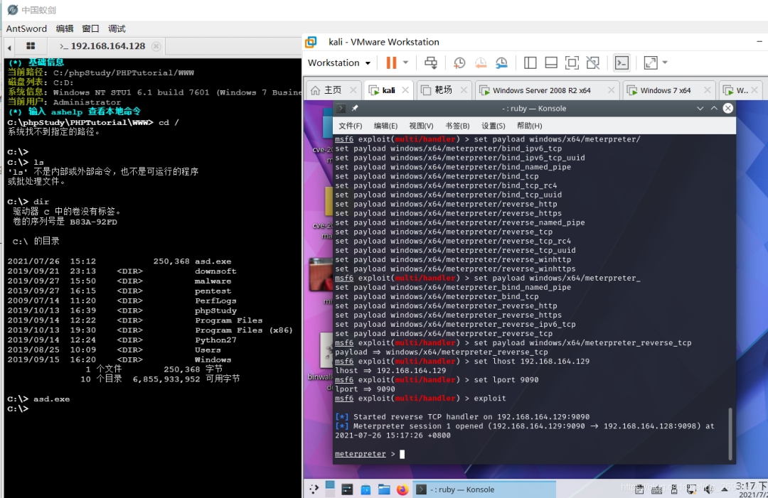Open the 设置(S) menu in Konsole

(494, 126)
